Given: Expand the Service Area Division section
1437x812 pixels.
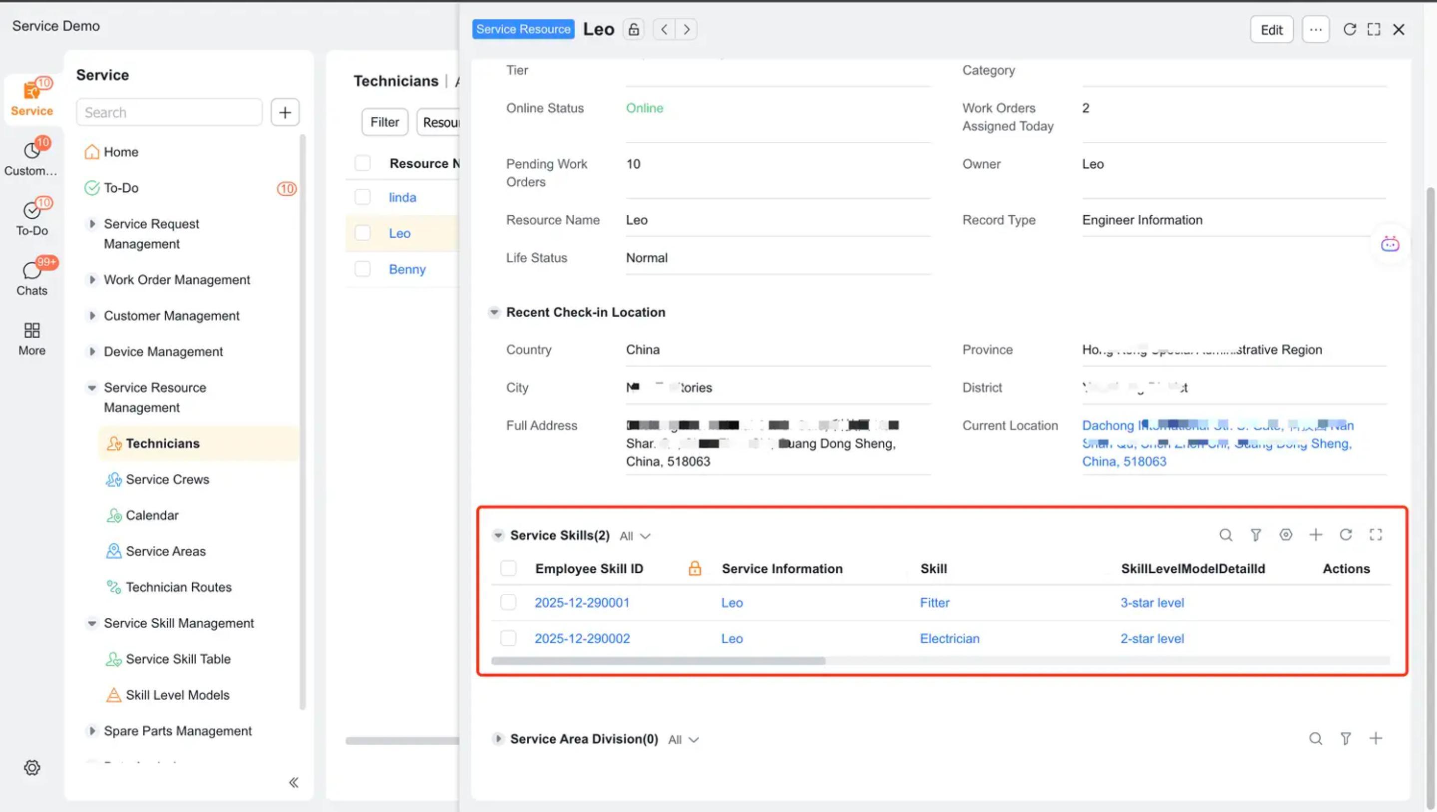Looking at the screenshot, I should 498,739.
